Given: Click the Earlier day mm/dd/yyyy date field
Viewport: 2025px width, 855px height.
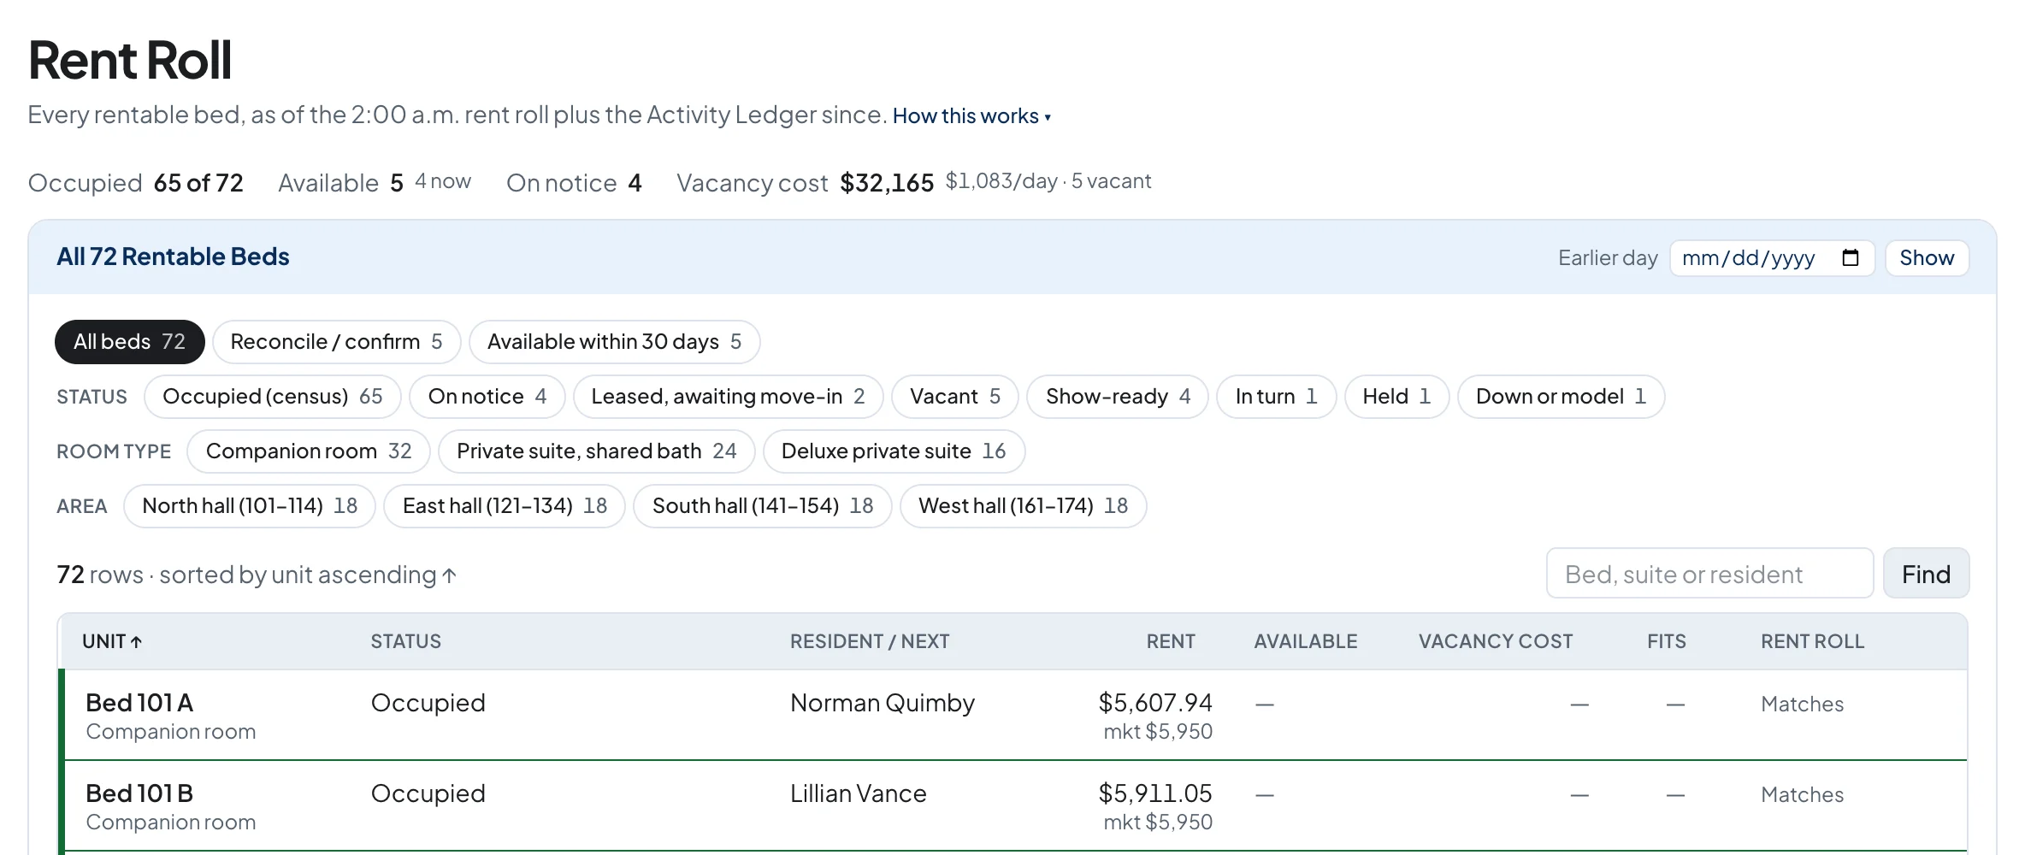Looking at the screenshot, I should click(x=1772, y=258).
